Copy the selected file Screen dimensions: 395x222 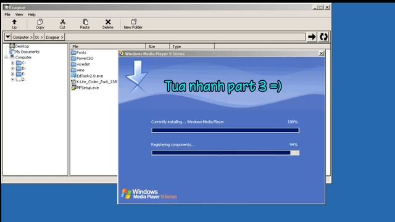tap(39, 24)
